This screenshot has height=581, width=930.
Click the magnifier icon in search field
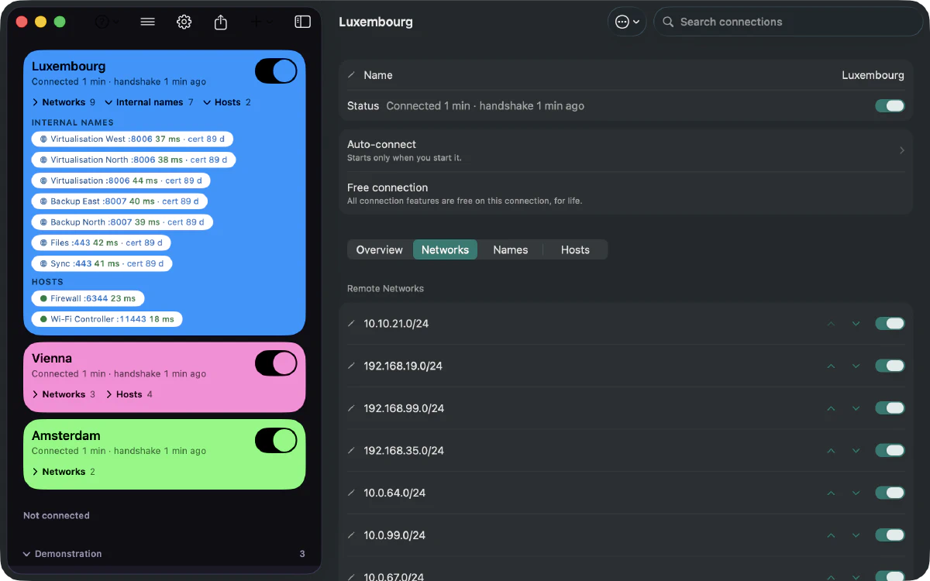coord(668,22)
